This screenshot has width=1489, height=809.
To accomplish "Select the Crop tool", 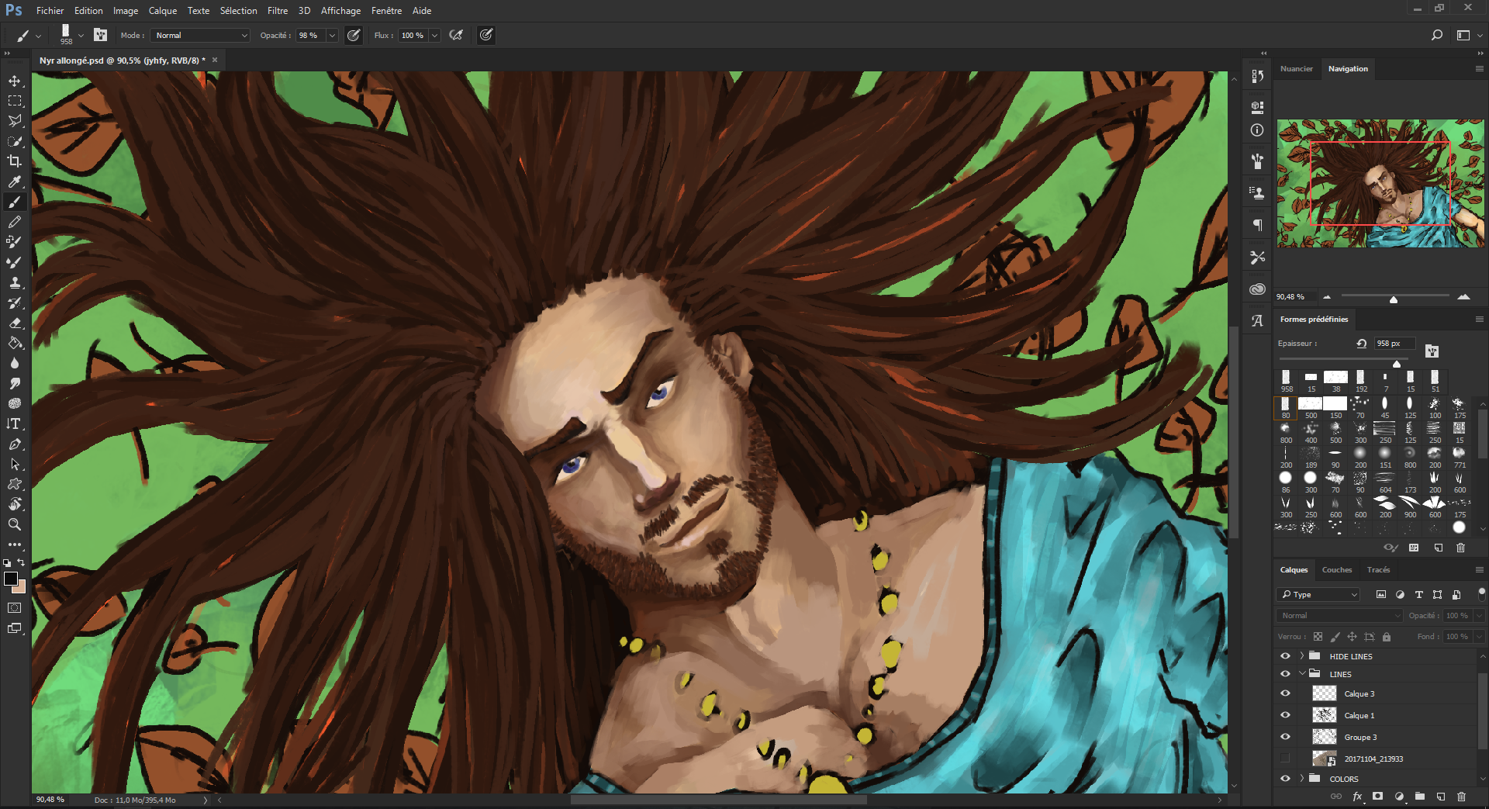I will (15, 161).
